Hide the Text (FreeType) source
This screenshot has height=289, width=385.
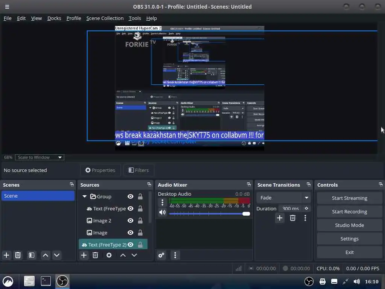click(130, 208)
